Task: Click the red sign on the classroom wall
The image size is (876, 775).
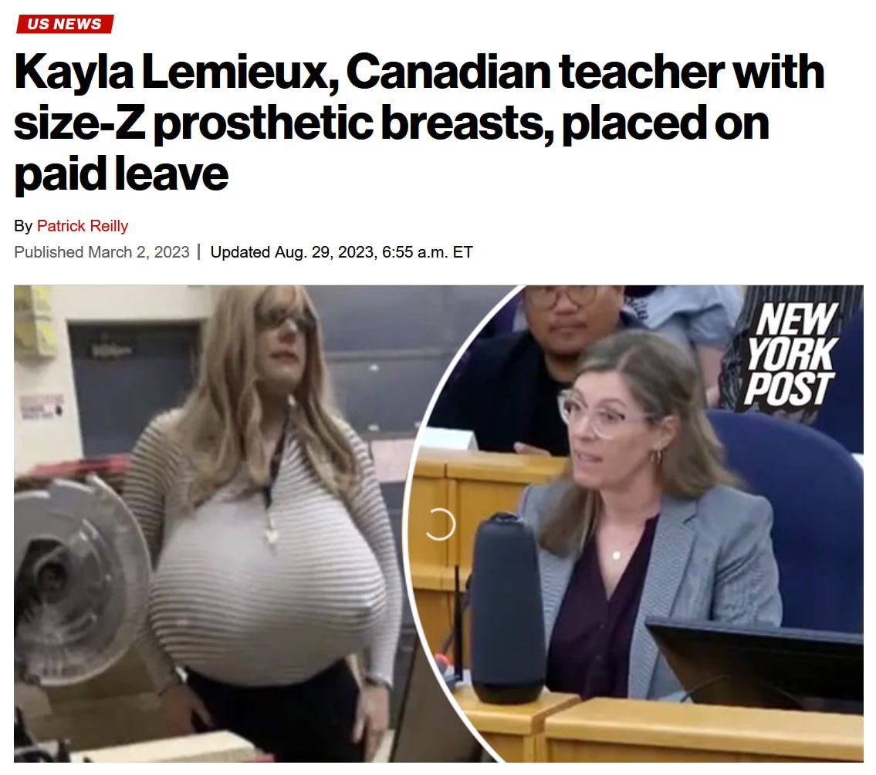Action: (x=40, y=406)
